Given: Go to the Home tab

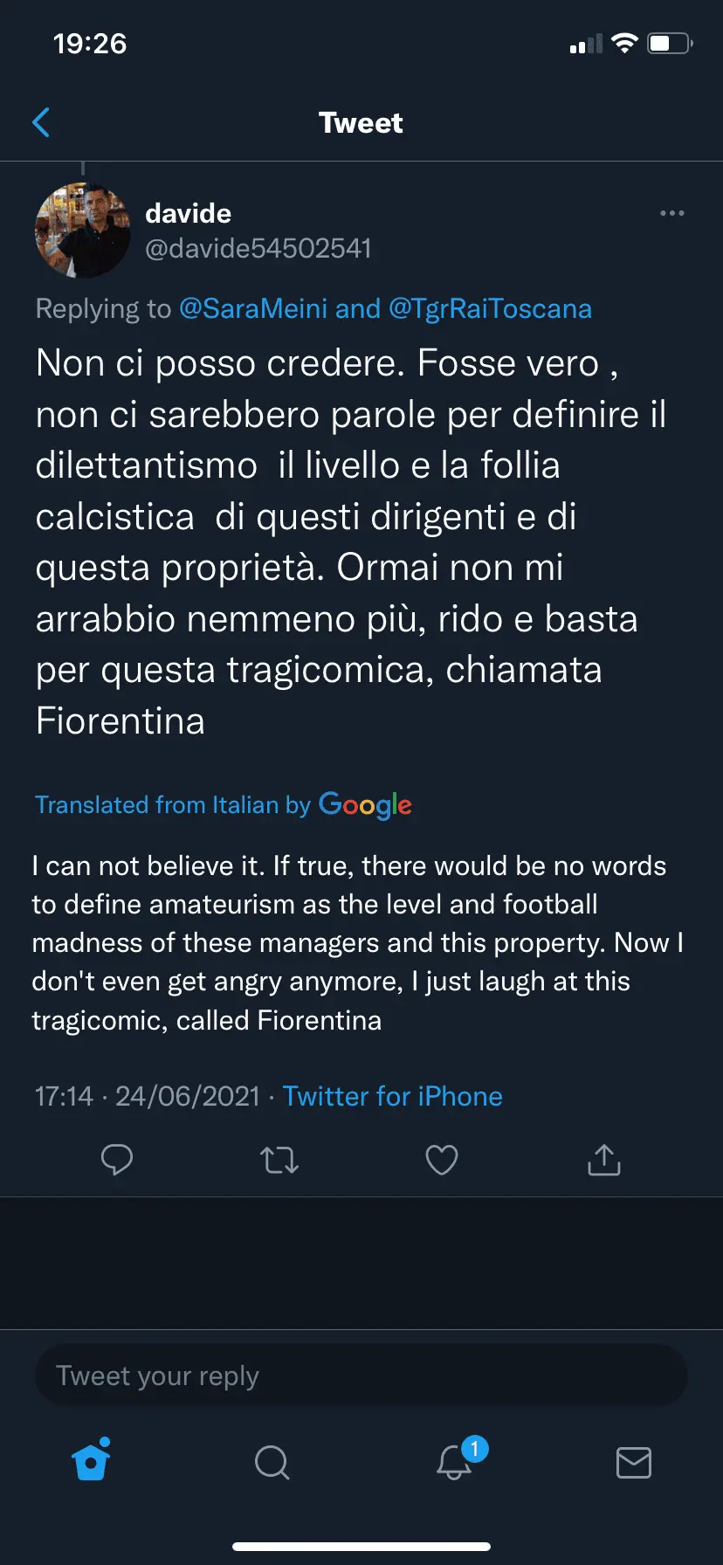Looking at the screenshot, I should tap(92, 1461).
